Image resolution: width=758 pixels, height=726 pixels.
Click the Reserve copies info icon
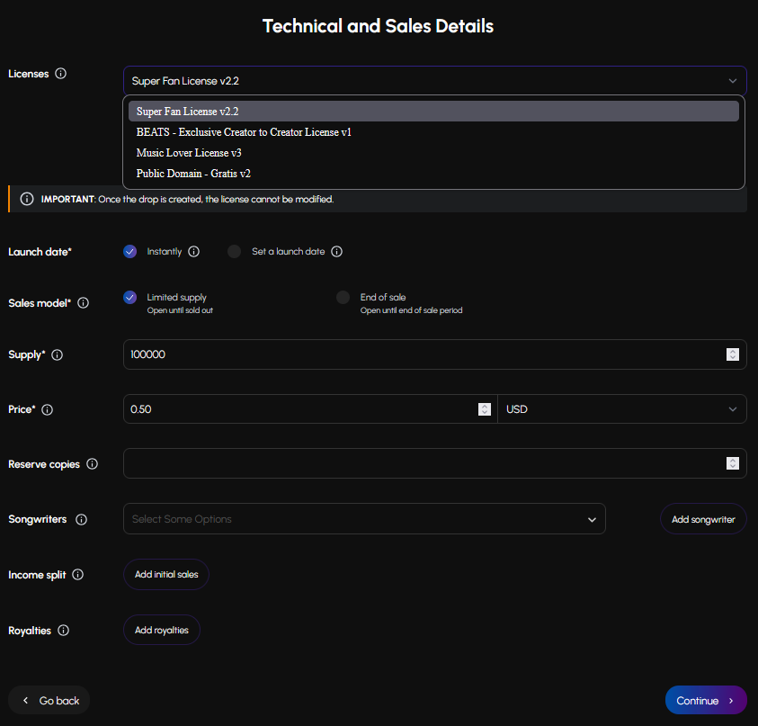coord(93,464)
